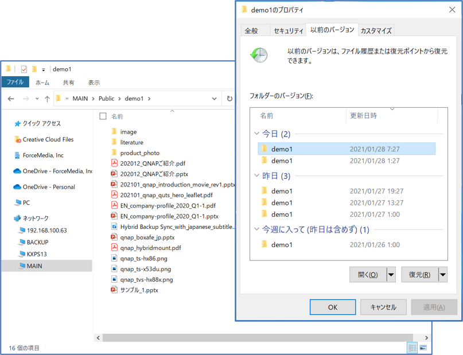This screenshot has height=355, width=463.
Task: Click the キャンセル button
Action: coord(383,307)
